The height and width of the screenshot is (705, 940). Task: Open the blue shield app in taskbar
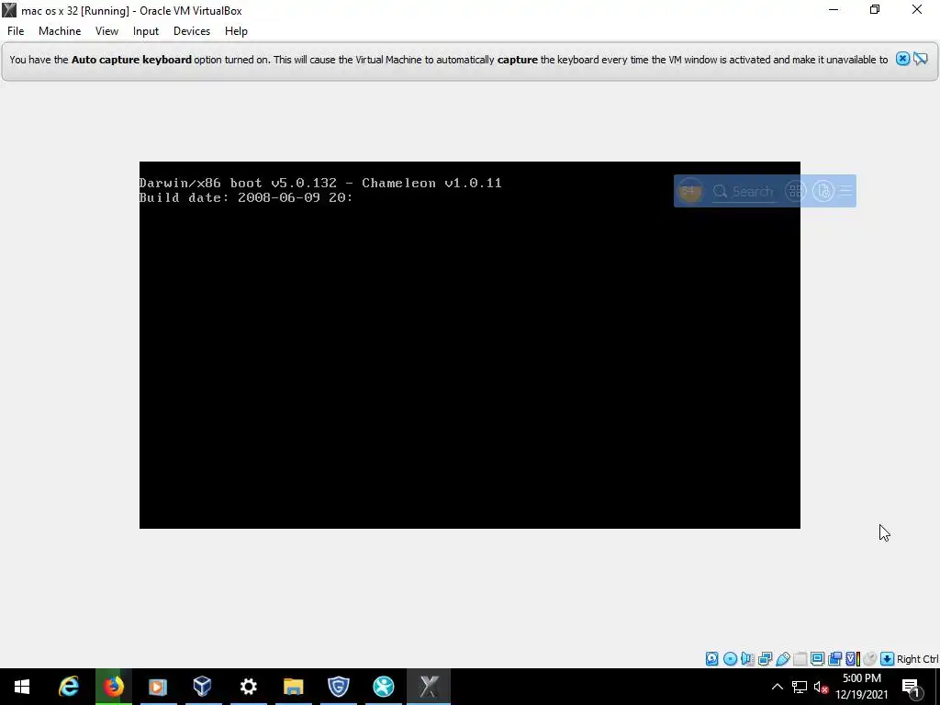coord(338,687)
